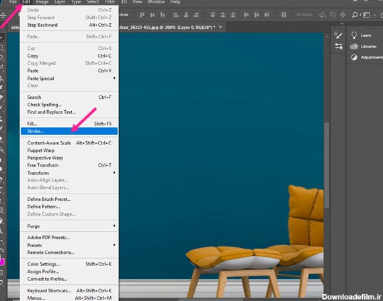Open Remote Connections... menu entry

69,253
